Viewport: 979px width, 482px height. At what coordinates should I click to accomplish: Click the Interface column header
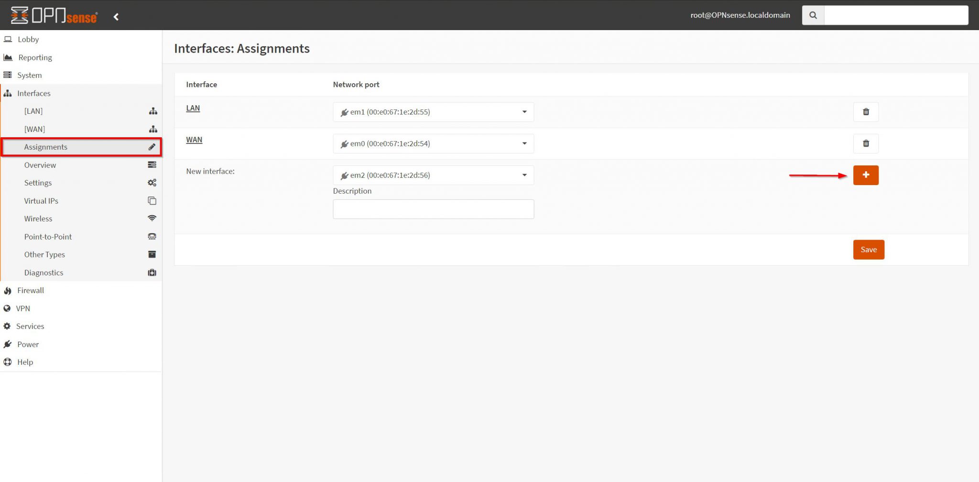pyautogui.click(x=201, y=85)
